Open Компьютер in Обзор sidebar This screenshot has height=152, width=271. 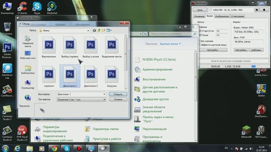pos(28,84)
